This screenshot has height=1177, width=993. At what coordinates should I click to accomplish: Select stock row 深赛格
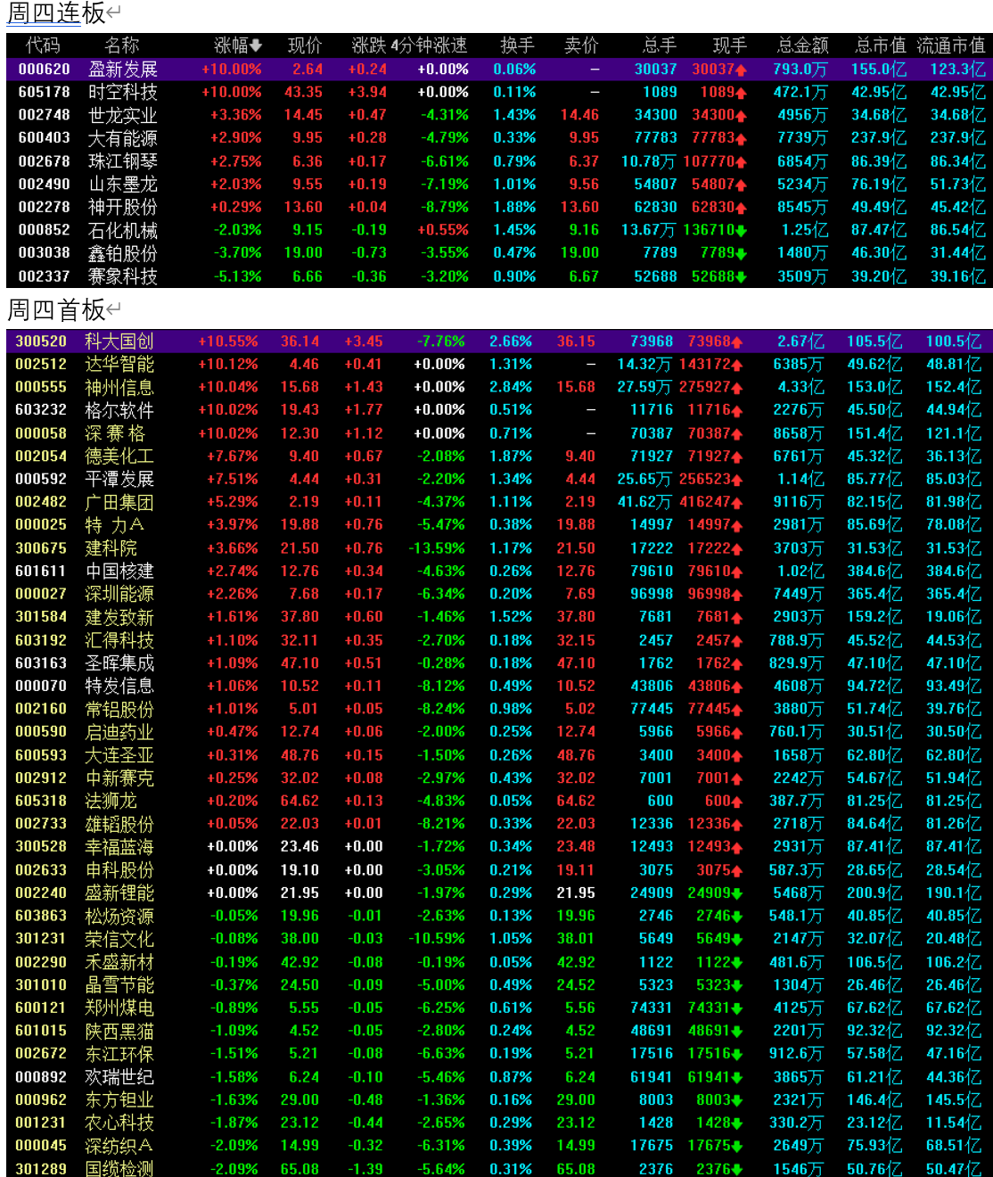498,433
